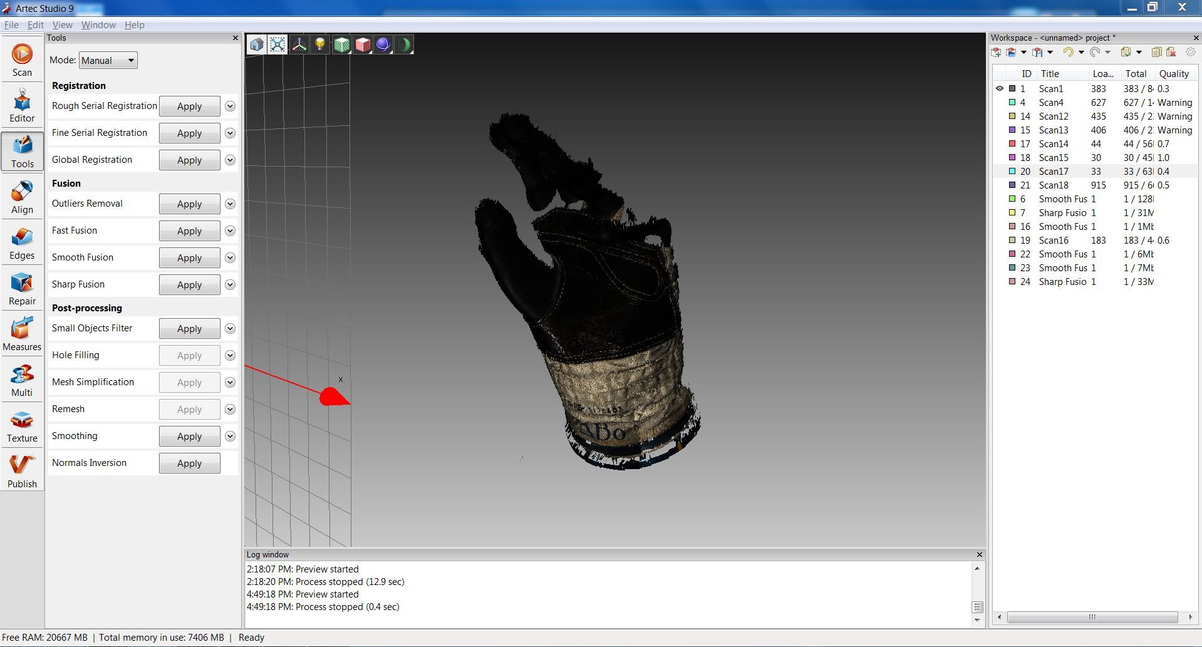Click the home view icon above the viewport
Viewport: 1202px width, 647px height.
(256, 44)
